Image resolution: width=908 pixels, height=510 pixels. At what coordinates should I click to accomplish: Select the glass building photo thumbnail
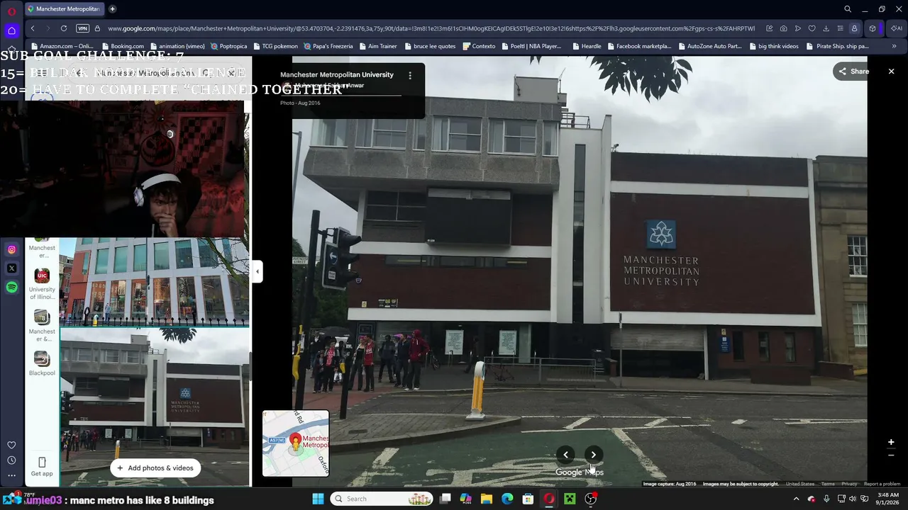tap(154, 282)
